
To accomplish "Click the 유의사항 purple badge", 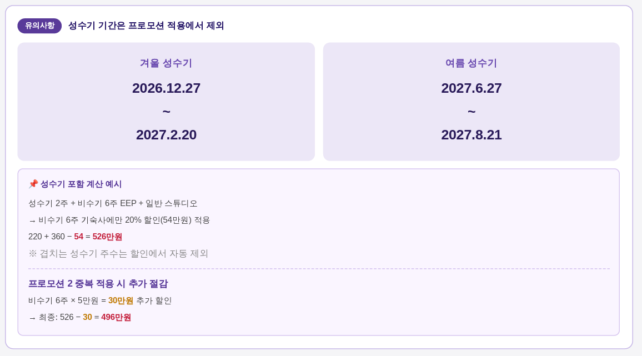I will tap(39, 26).
